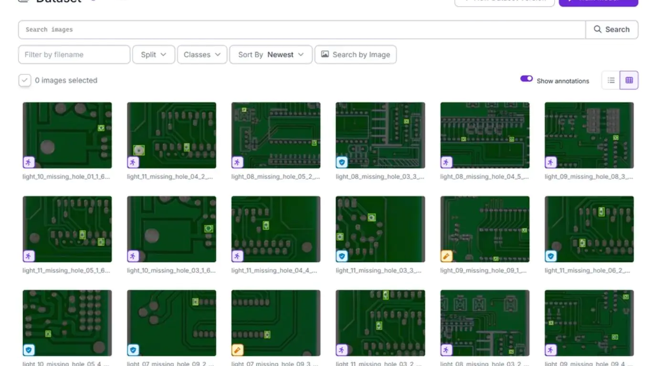Click the magnifying glass icon in the Search button
The width and height of the screenshot is (652, 366).
(597, 29)
